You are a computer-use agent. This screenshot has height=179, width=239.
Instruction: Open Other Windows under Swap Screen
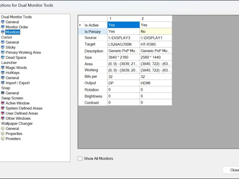point(18,118)
